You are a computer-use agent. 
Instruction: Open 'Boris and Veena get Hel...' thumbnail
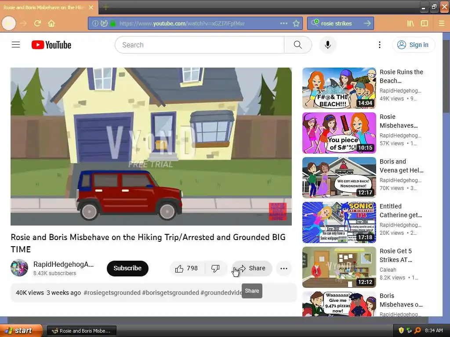pos(339,178)
